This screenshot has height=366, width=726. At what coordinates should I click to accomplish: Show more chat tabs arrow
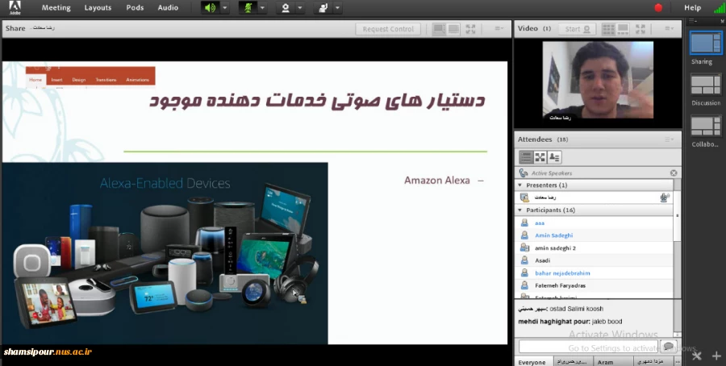[x=678, y=362]
